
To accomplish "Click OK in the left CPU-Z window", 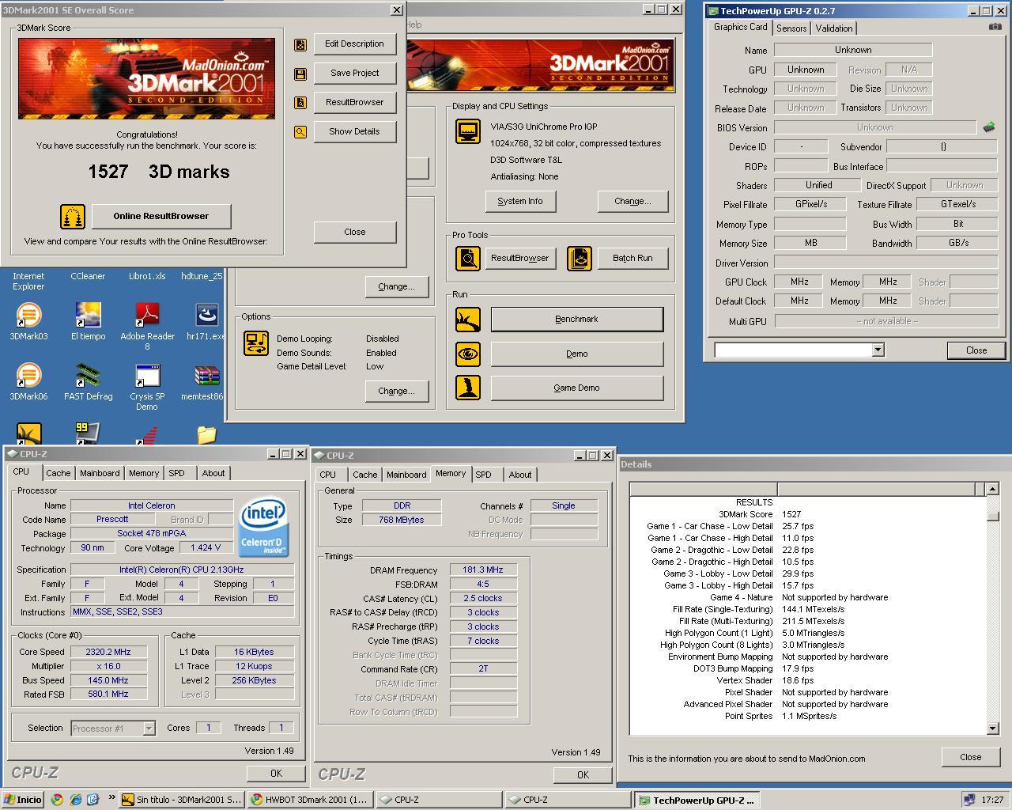I will (x=275, y=773).
